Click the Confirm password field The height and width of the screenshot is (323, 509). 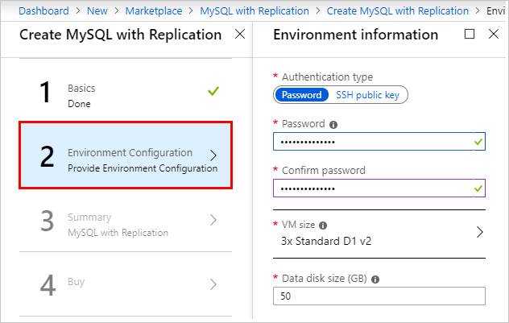[x=370, y=188]
